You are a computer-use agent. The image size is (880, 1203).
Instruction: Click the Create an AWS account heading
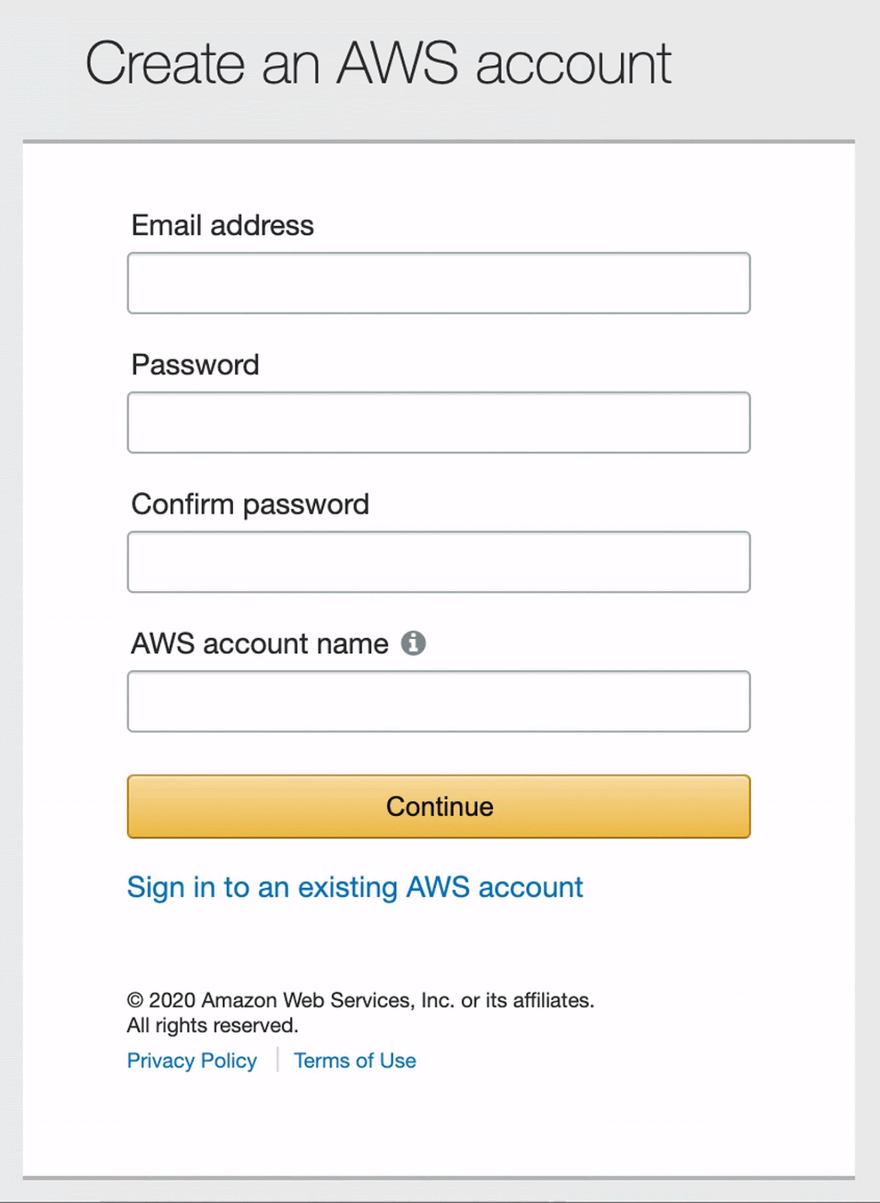pos(378,64)
